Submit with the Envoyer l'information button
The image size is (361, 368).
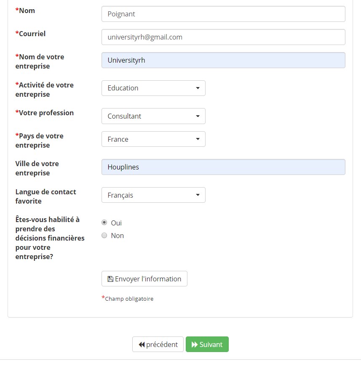pos(144,278)
